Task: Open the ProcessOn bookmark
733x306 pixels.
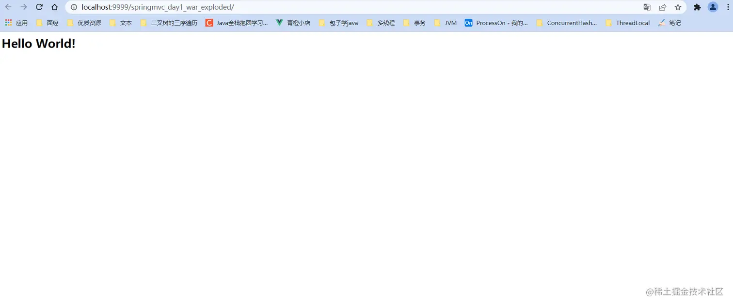Action: coord(496,23)
